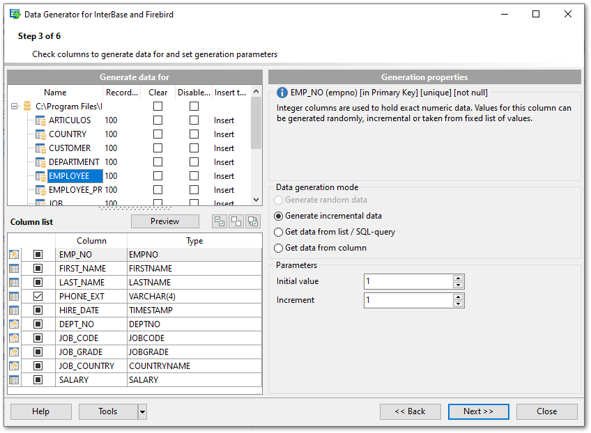Screen dimensions: 591x433
Task: Click the Data Generator app icon in title bar
Action: click(15, 15)
